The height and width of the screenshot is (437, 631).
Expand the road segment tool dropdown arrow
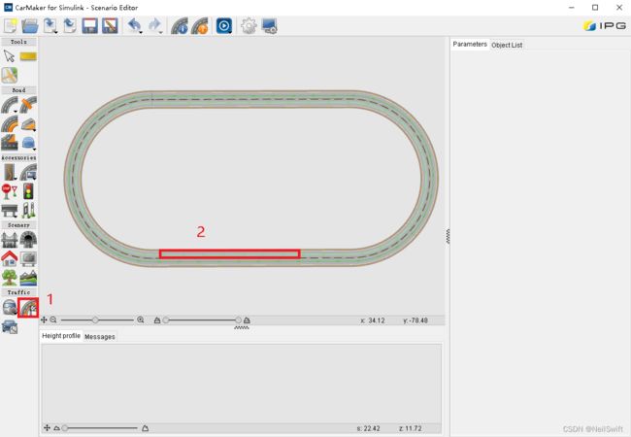(x=16, y=111)
